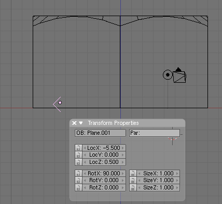Screen dimensions: 222x204
Task: Click the LocX: -5.500 value
Action: tap(104, 148)
